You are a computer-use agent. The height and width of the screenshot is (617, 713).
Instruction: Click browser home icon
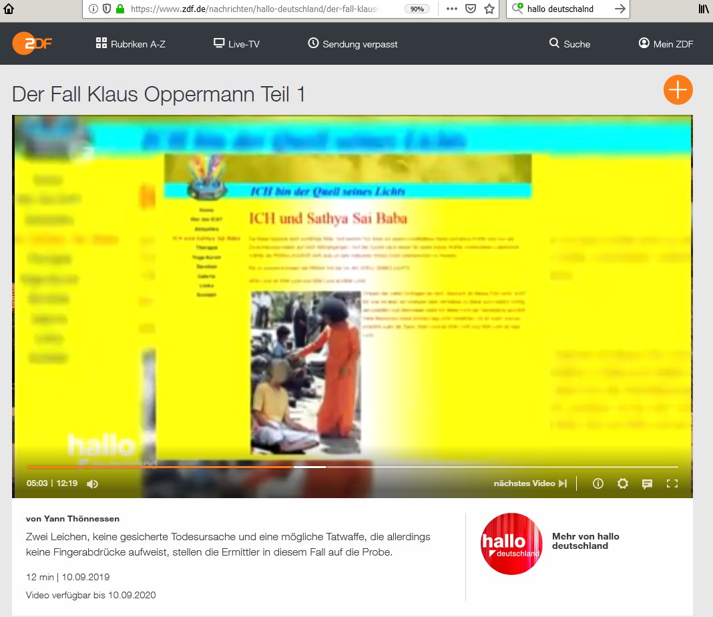[8, 9]
